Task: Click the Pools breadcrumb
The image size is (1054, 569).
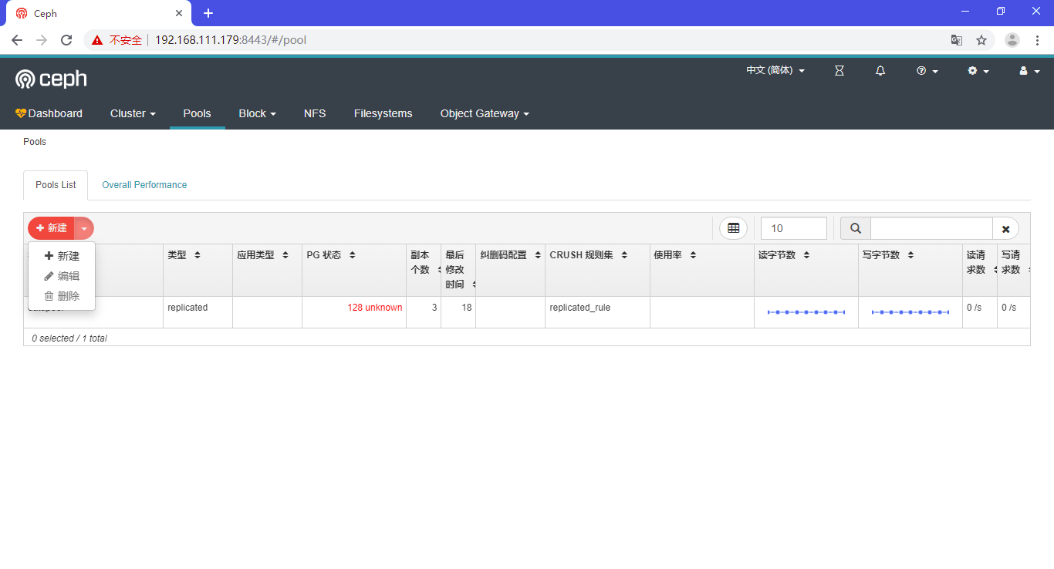Action: (x=35, y=142)
